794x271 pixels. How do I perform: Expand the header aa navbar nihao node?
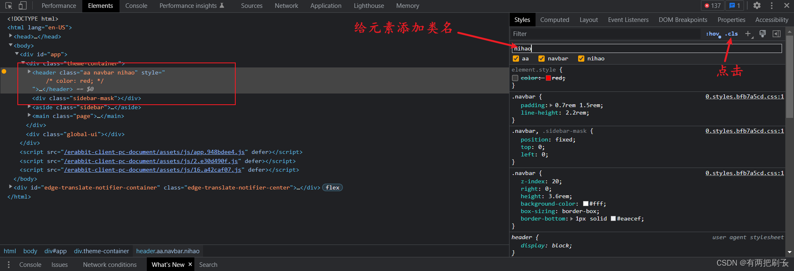point(29,72)
